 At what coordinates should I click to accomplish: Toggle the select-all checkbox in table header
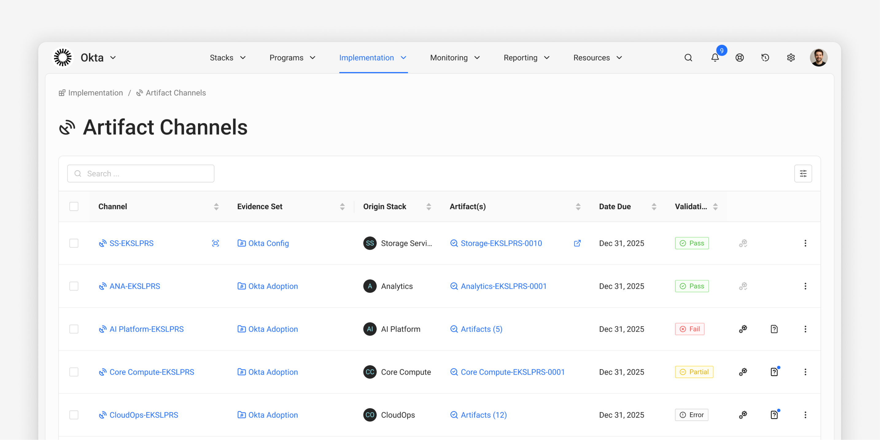click(74, 207)
